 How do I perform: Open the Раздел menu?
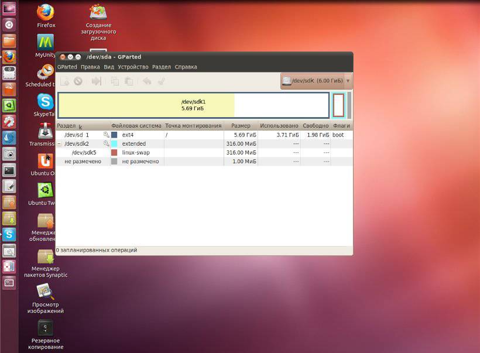(162, 67)
